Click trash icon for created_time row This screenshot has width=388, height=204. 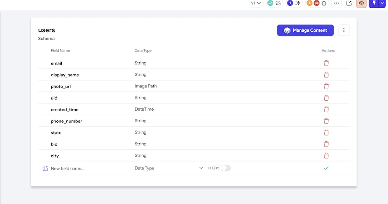click(326, 110)
